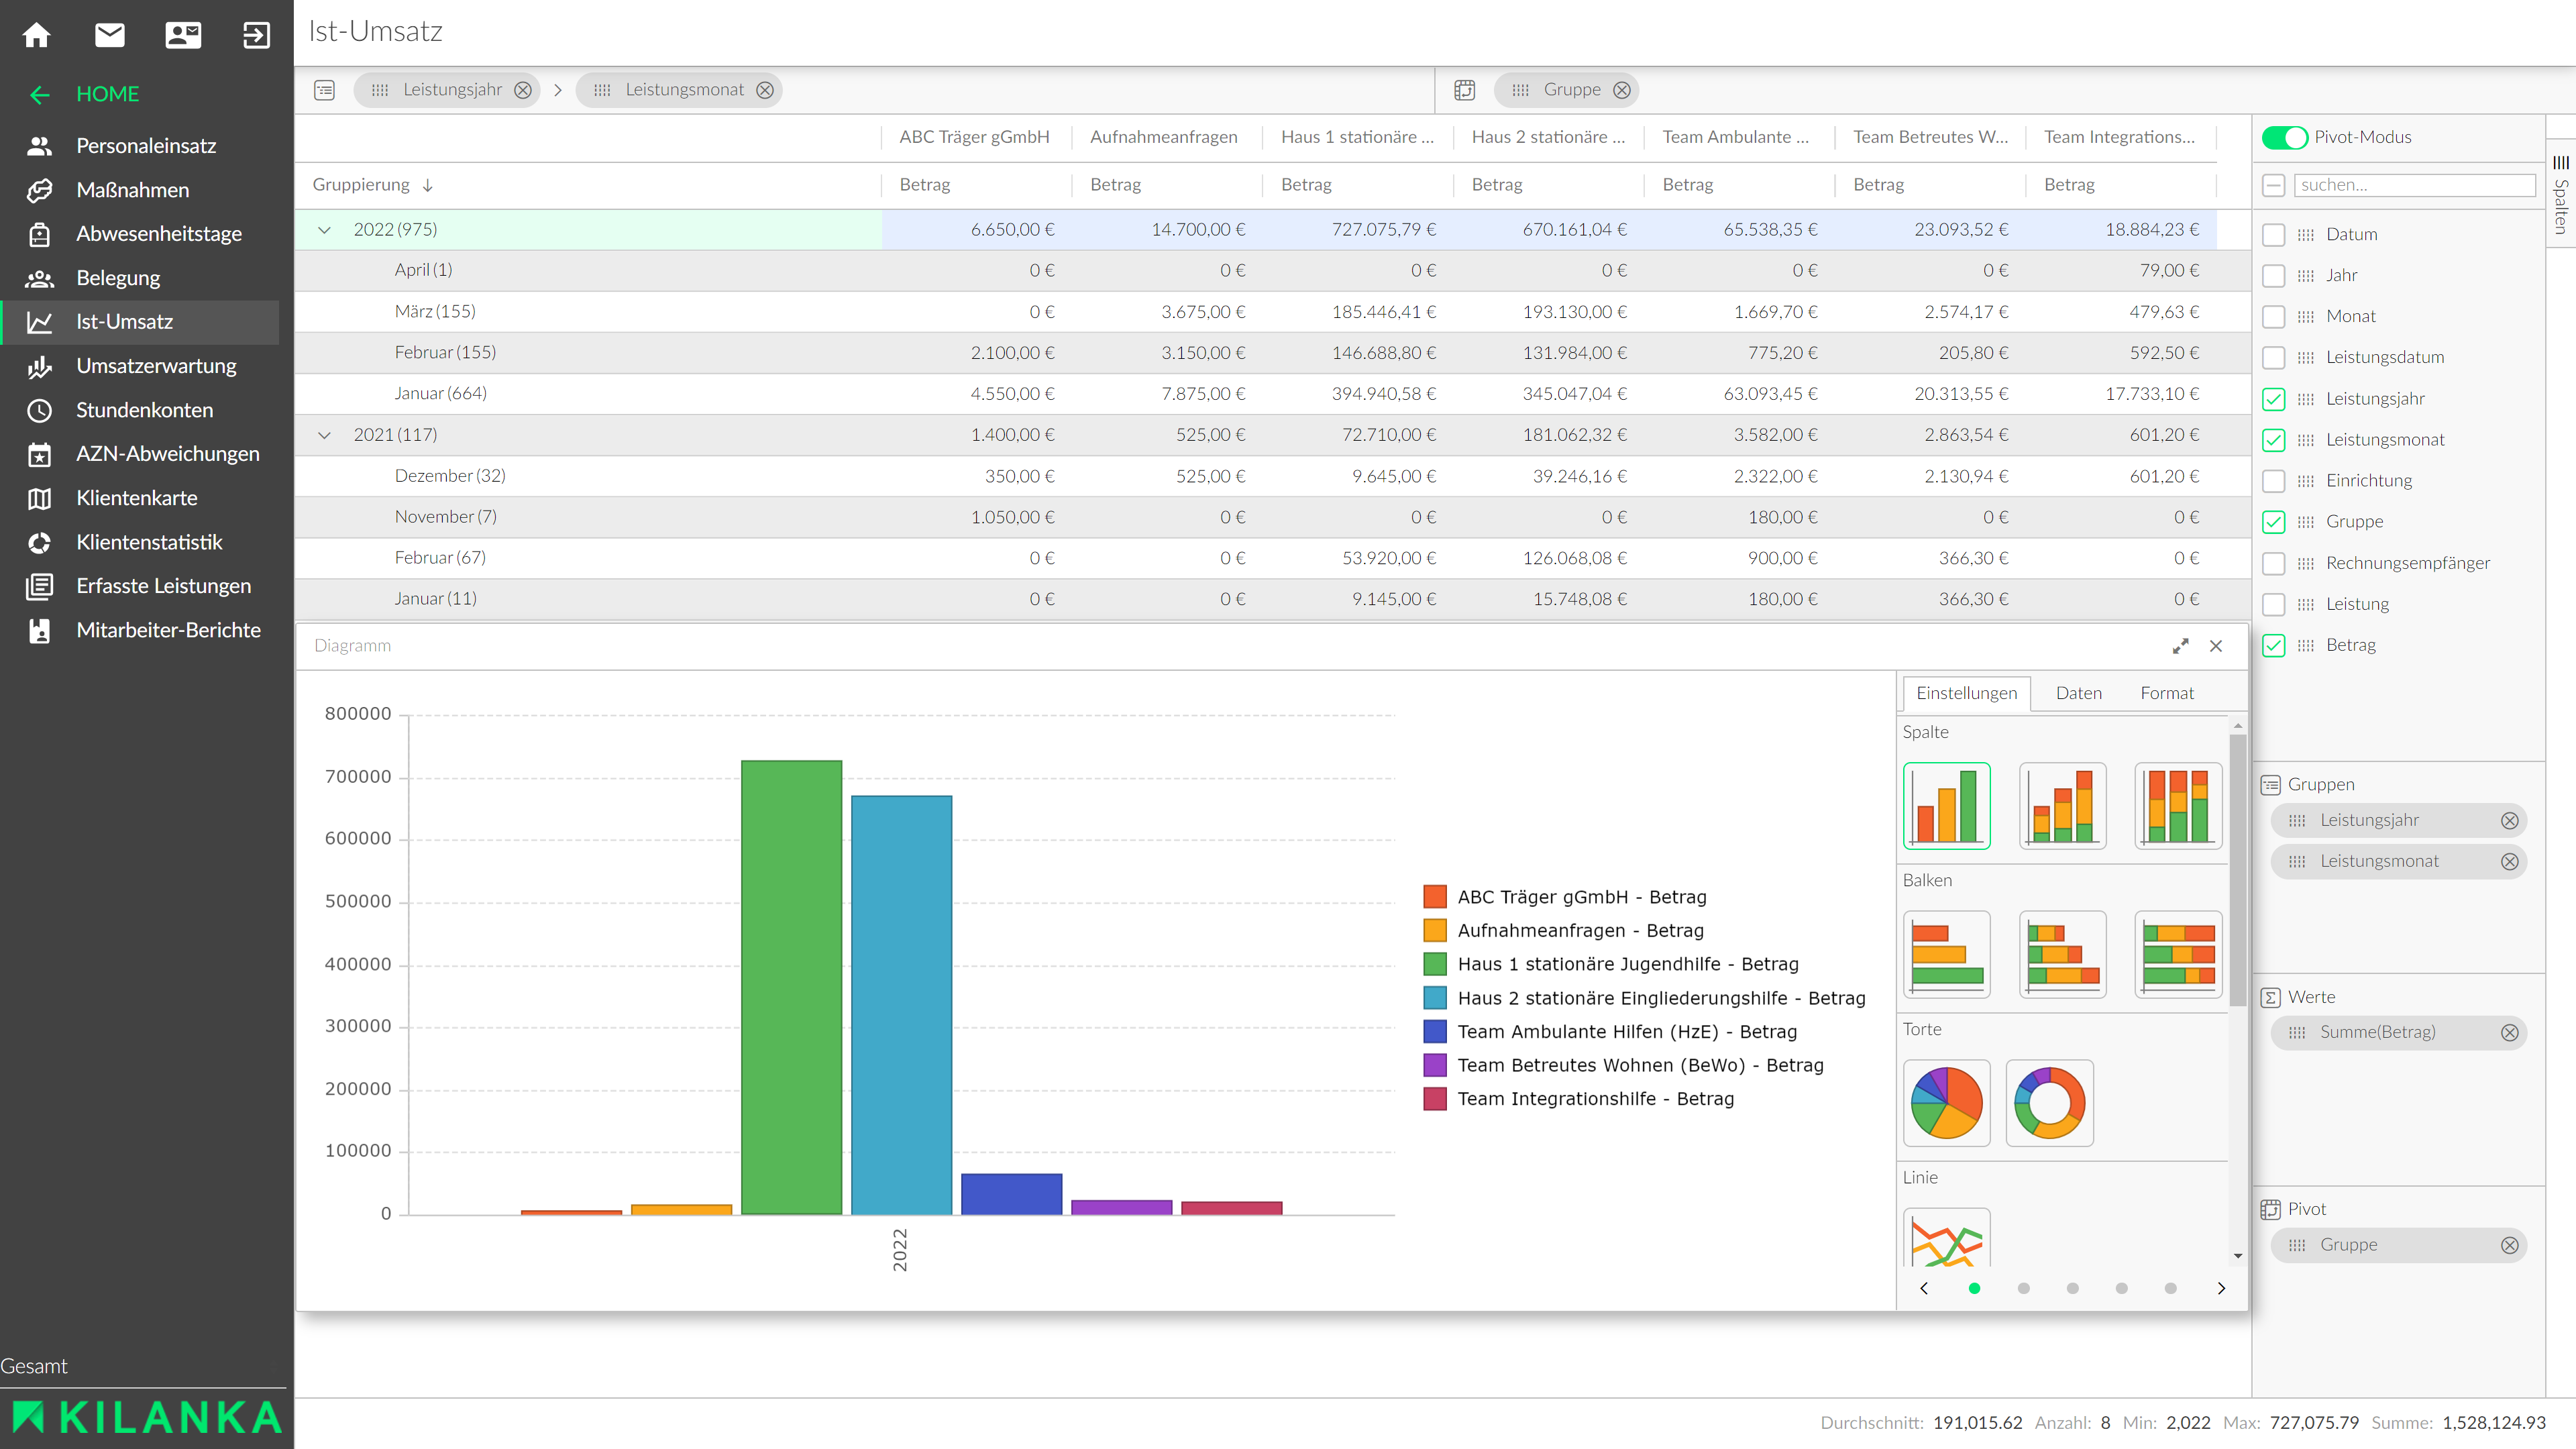
Task: Click the green Haus 1 legend swatch
Action: tap(1435, 964)
